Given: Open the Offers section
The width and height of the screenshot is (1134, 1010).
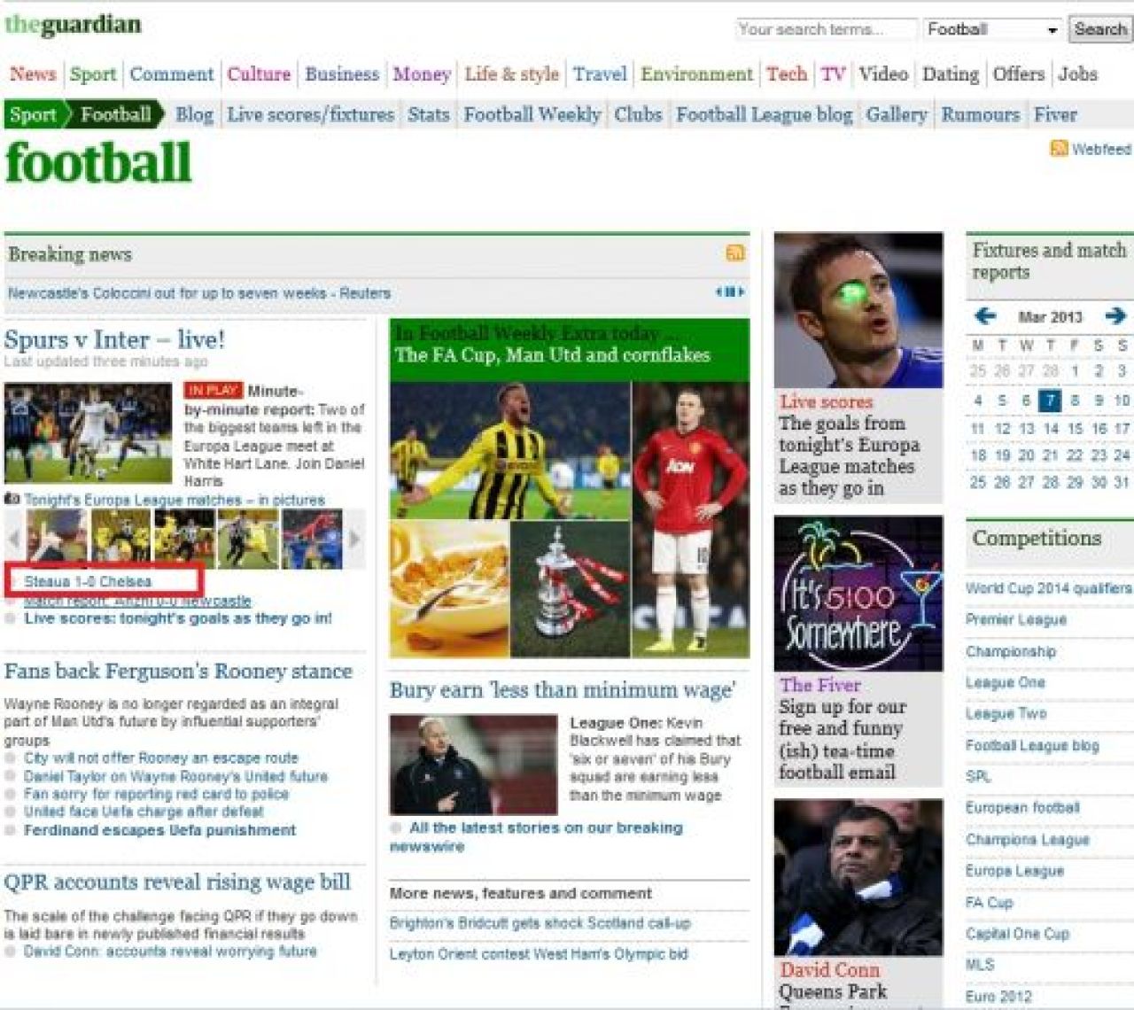Looking at the screenshot, I should (1019, 74).
